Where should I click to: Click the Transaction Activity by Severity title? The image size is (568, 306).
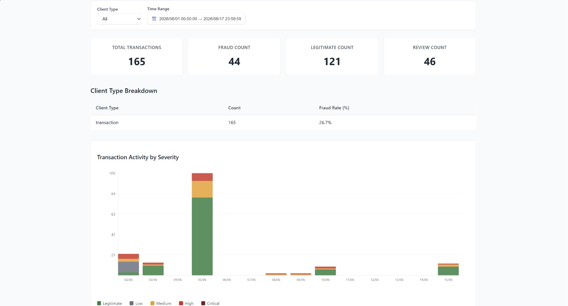tap(138, 157)
